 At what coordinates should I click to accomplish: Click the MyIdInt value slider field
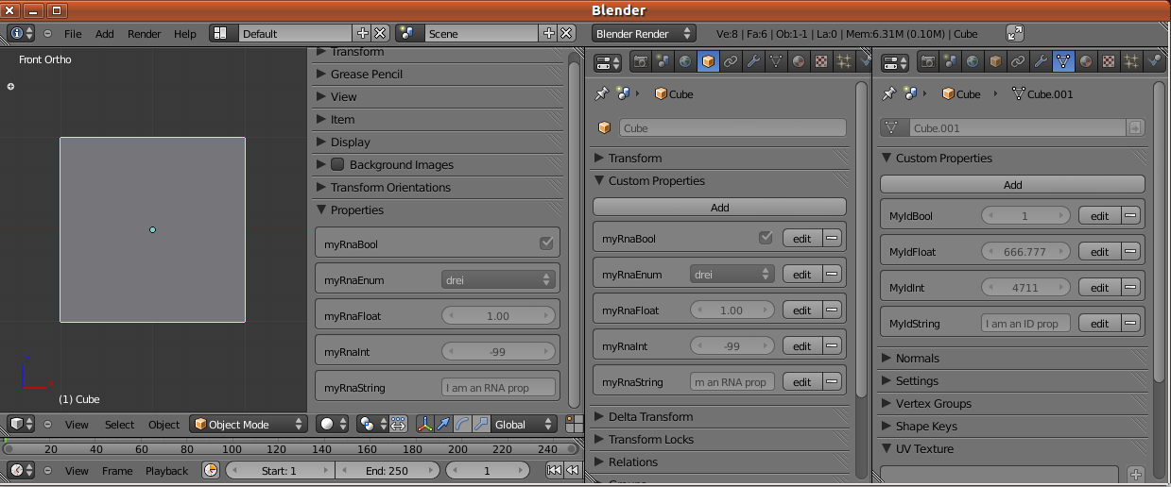tap(1025, 287)
